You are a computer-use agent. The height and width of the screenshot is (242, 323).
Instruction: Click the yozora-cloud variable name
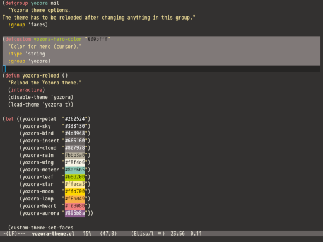(x=39, y=148)
